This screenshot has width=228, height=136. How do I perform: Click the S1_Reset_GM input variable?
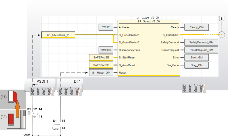coord(101,73)
